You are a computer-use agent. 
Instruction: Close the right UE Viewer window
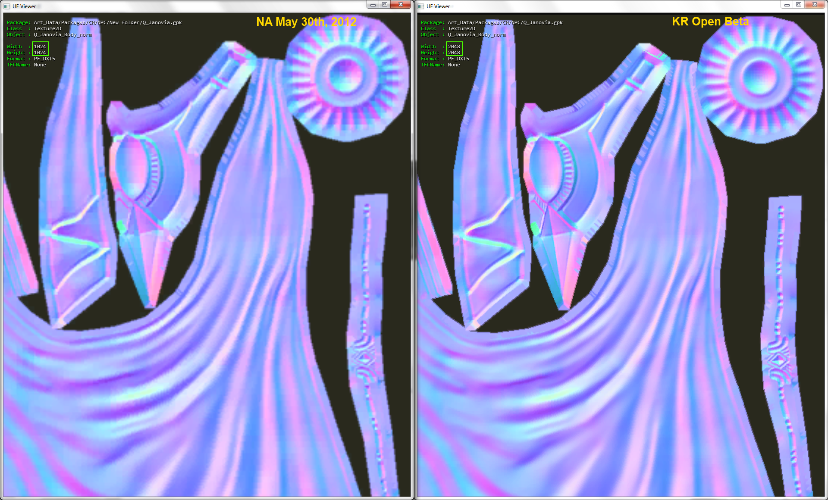tap(815, 5)
